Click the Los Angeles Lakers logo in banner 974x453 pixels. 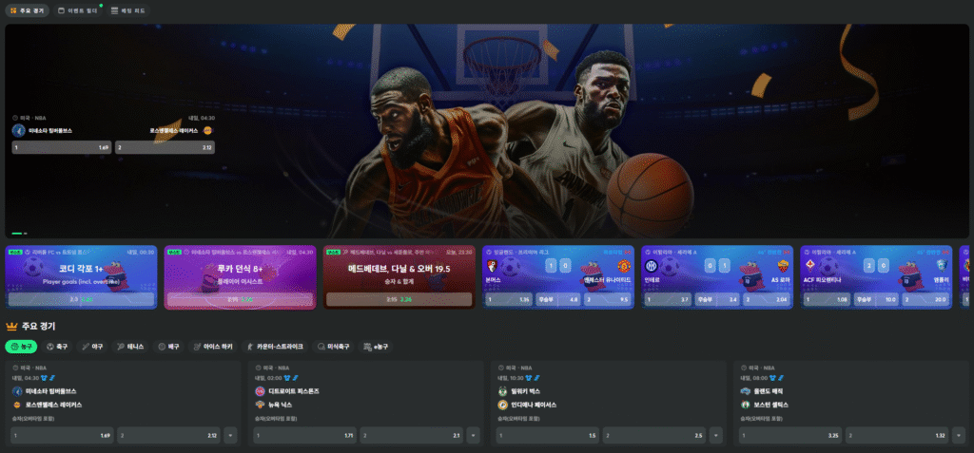pos(208,130)
